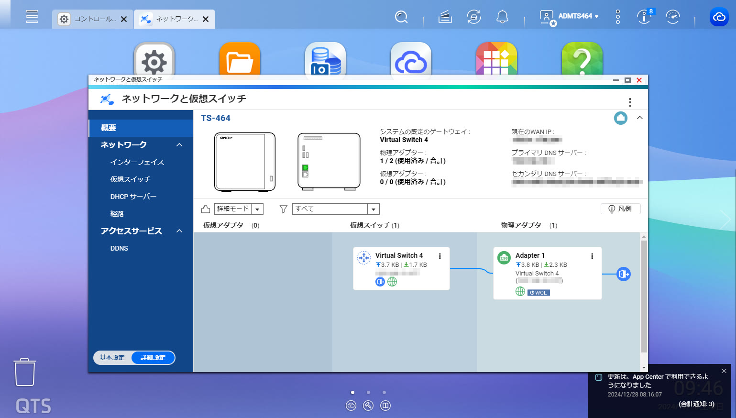736x418 pixels.
Task: Open the dashboard gauge icon
Action: tap(673, 17)
